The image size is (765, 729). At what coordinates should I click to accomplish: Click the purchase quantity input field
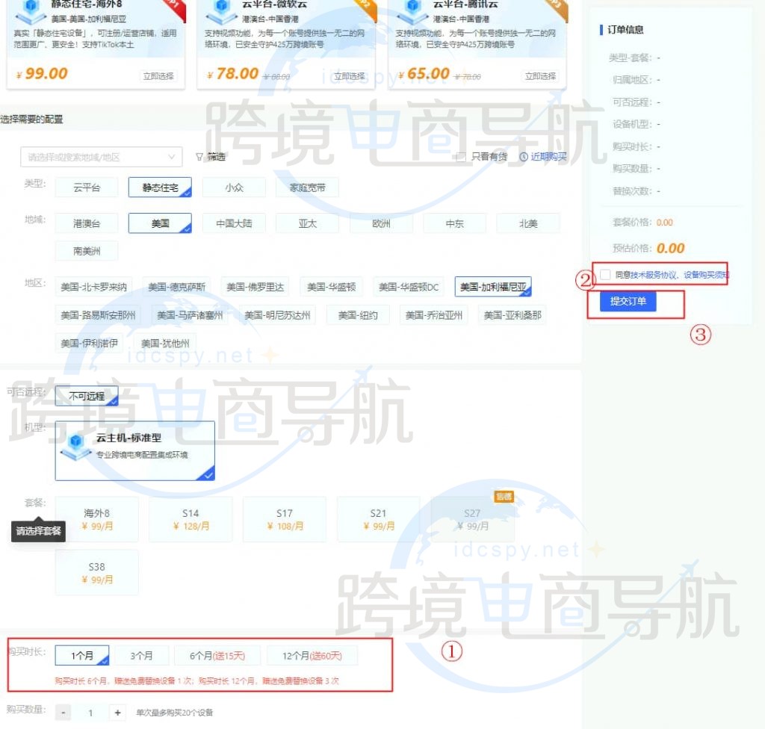point(90,713)
